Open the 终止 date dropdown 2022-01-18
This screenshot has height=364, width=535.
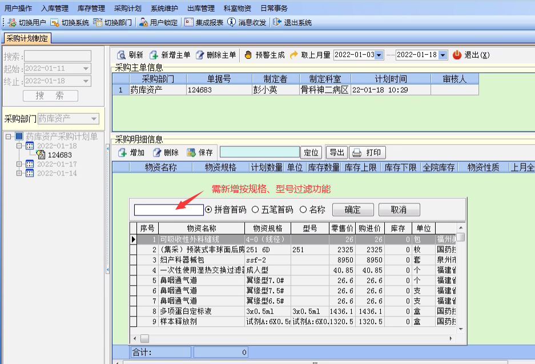86,81
